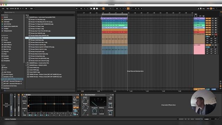Unfold the Snare Clap track
Screen dimensions: 222x125
click(x=195, y=27)
